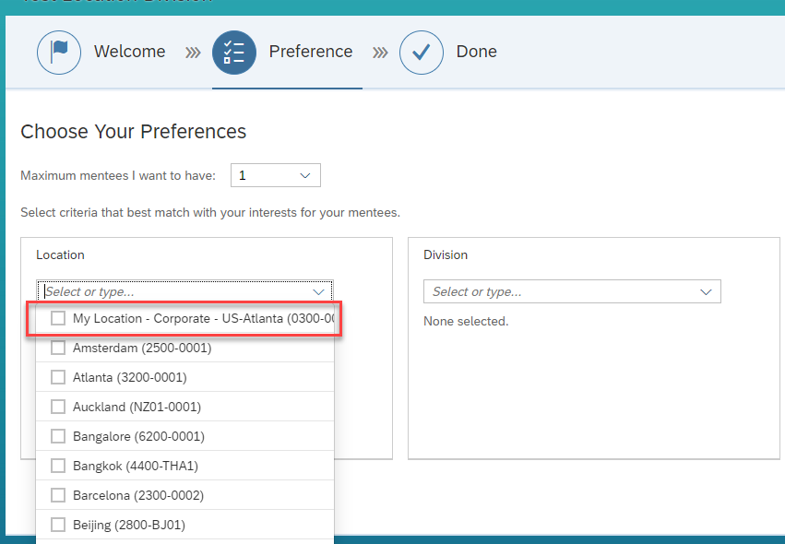Click the 'My Location - Corporate - US-Atlanta' option text
Viewport: 785px width, 544px height.
pos(203,318)
